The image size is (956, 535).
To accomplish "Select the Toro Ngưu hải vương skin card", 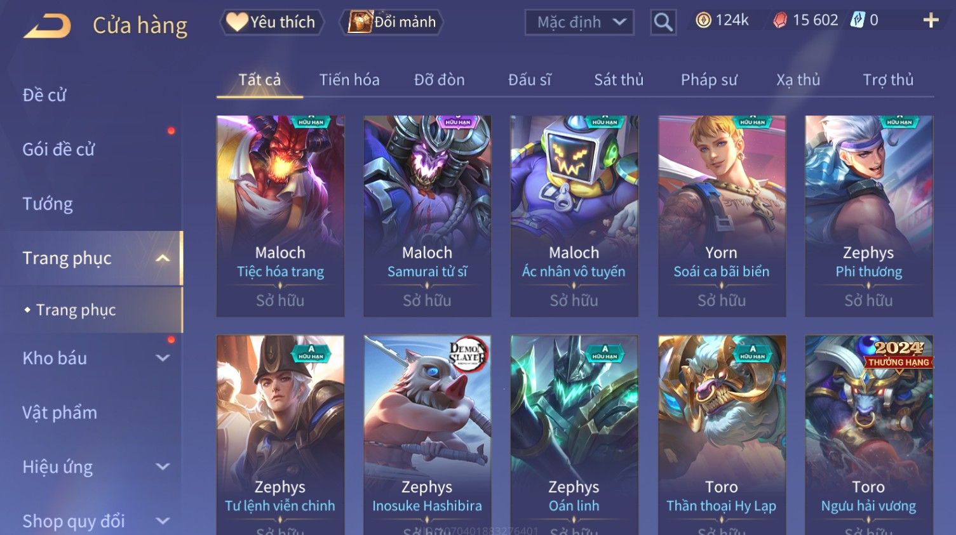I will [868, 435].
